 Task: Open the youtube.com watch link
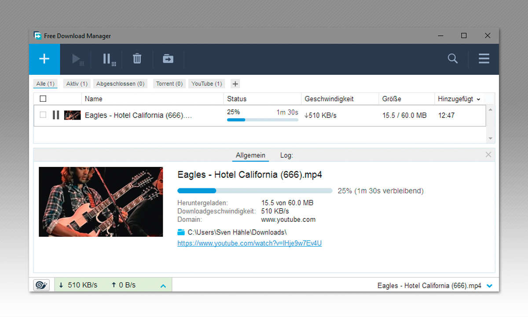pyautogui.click(x=249, y=243)
